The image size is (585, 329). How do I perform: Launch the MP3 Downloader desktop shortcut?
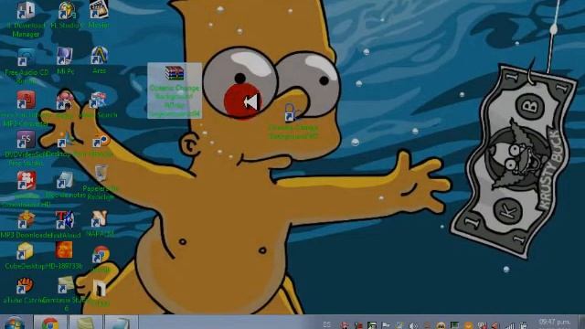27,220
